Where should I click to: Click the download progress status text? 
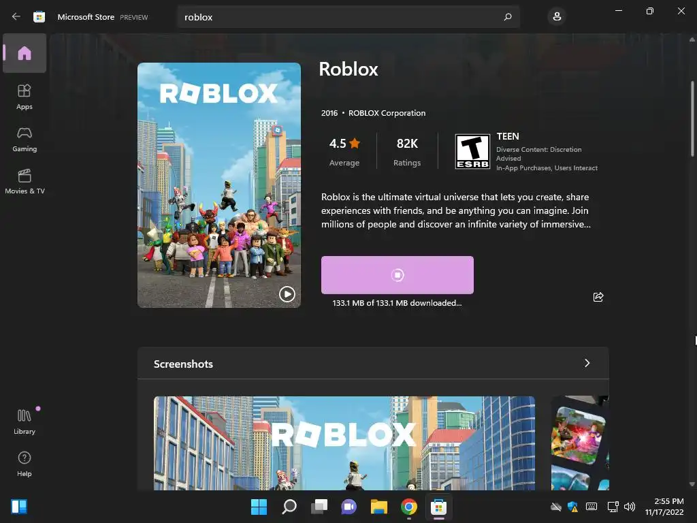click(x=397, y=303)
